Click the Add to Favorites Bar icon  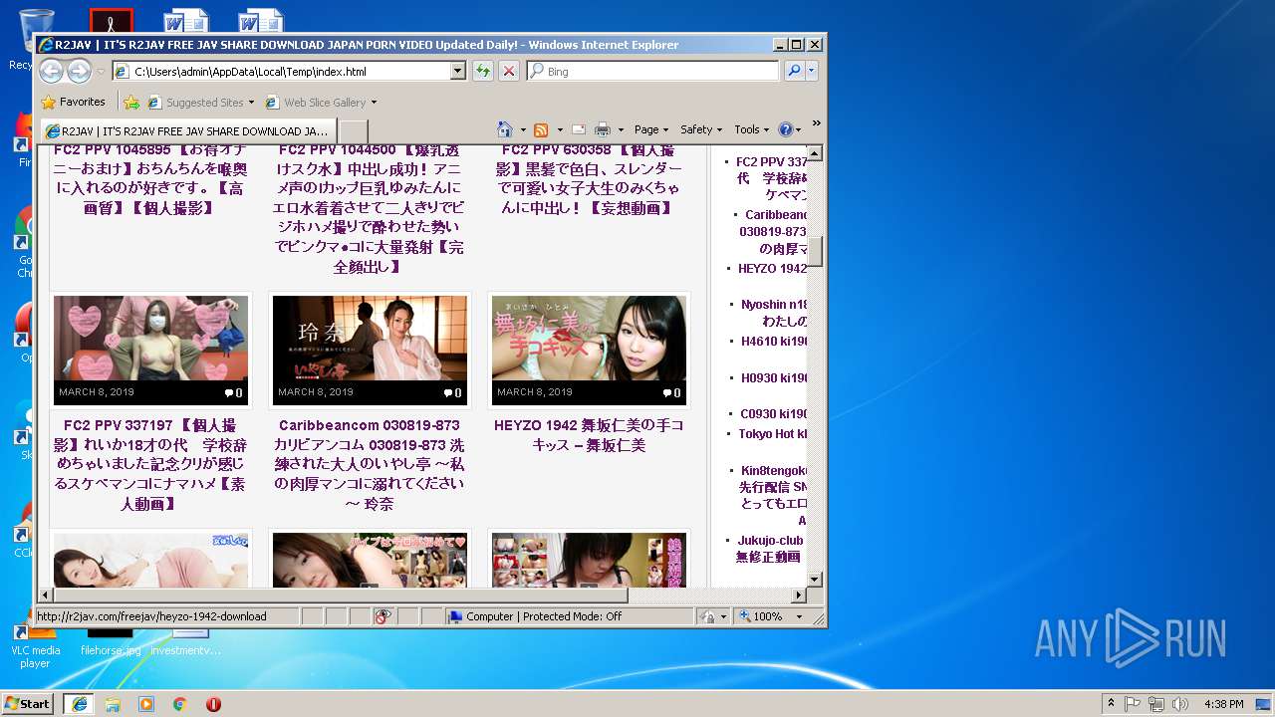pyautogui.click(x=131, y=102)
